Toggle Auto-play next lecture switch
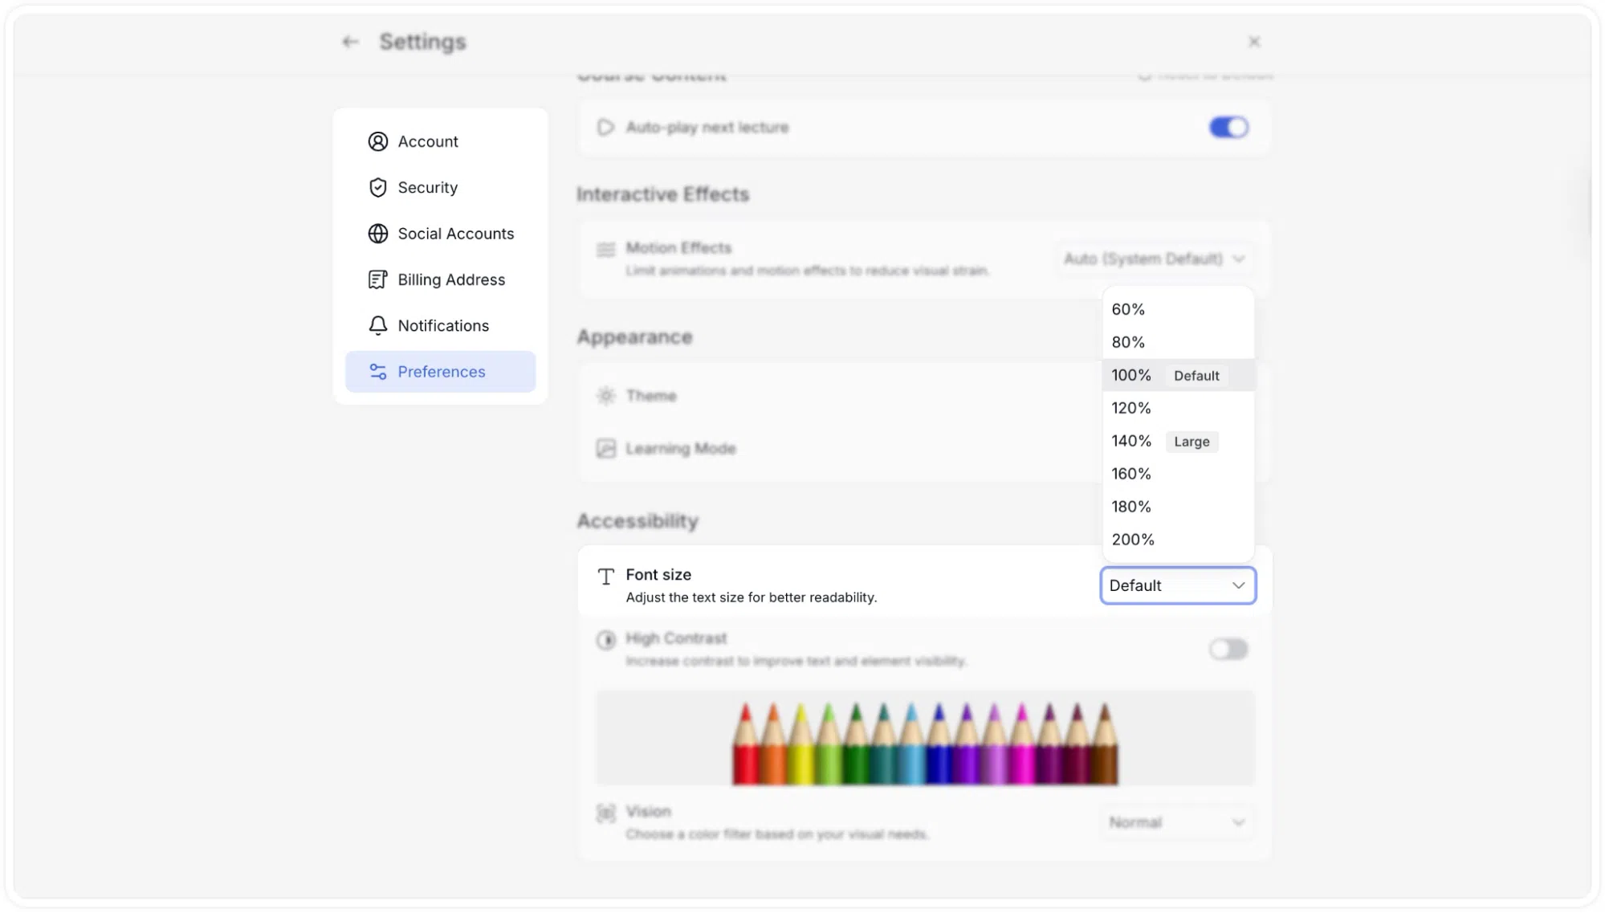The height and width of the screenshot is (913, 1605). (x=1228, y=127)
